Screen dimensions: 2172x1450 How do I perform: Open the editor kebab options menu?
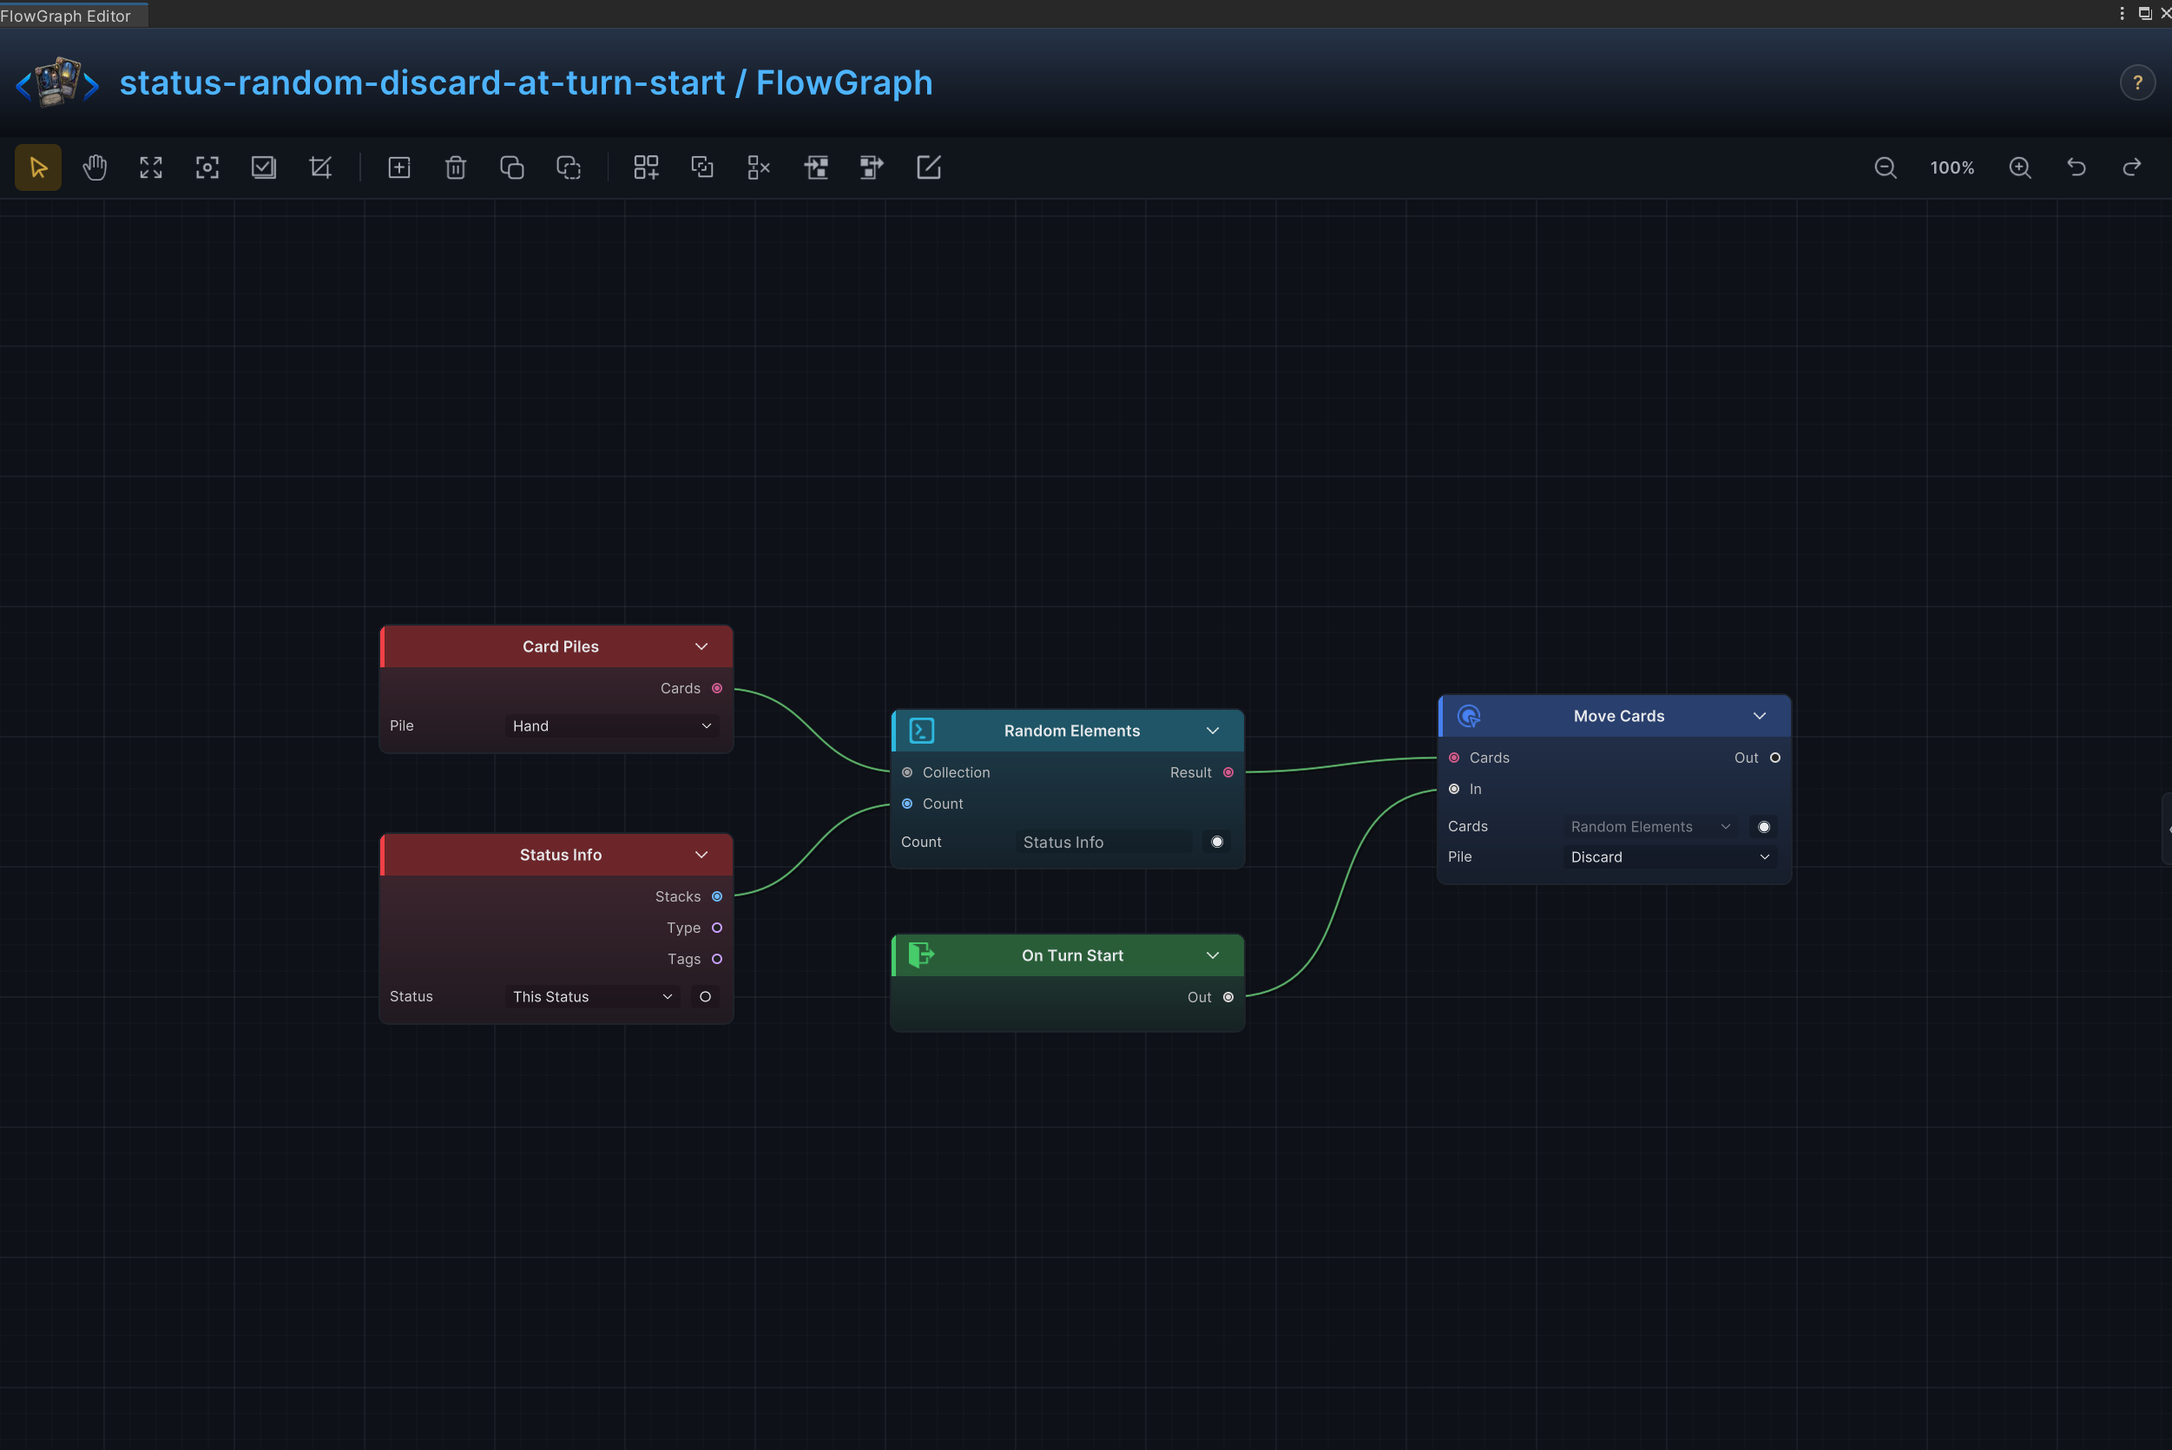[2122, 13]
